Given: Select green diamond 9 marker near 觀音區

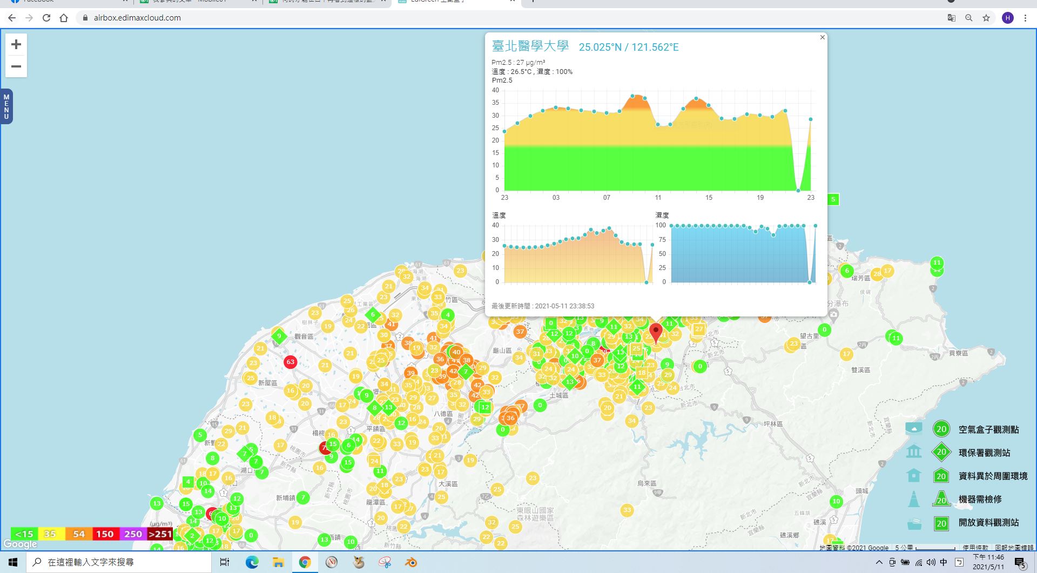Looking at the screenshot, I should pos(279,336).
